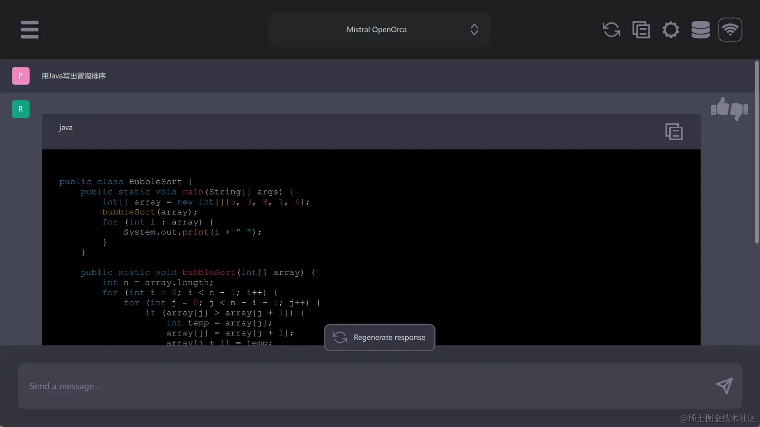Click the model dropdown chevron arrows
Viewport: 760px width, 427px height.
click(x=474, y=29)
